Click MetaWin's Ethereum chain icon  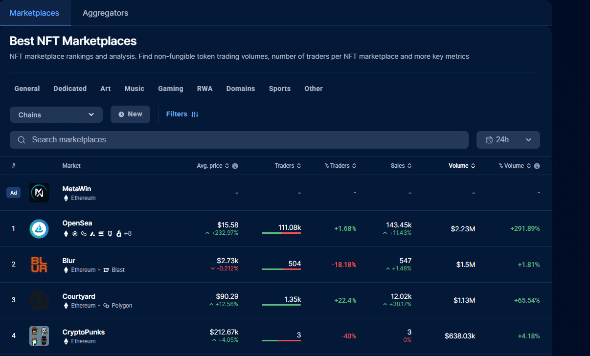click(67, 198)
